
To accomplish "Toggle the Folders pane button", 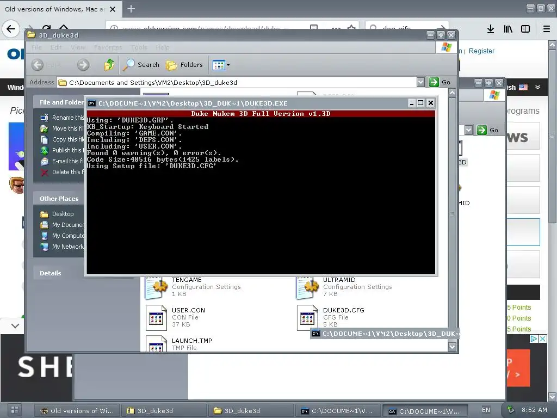I will [x=185, y=65].
